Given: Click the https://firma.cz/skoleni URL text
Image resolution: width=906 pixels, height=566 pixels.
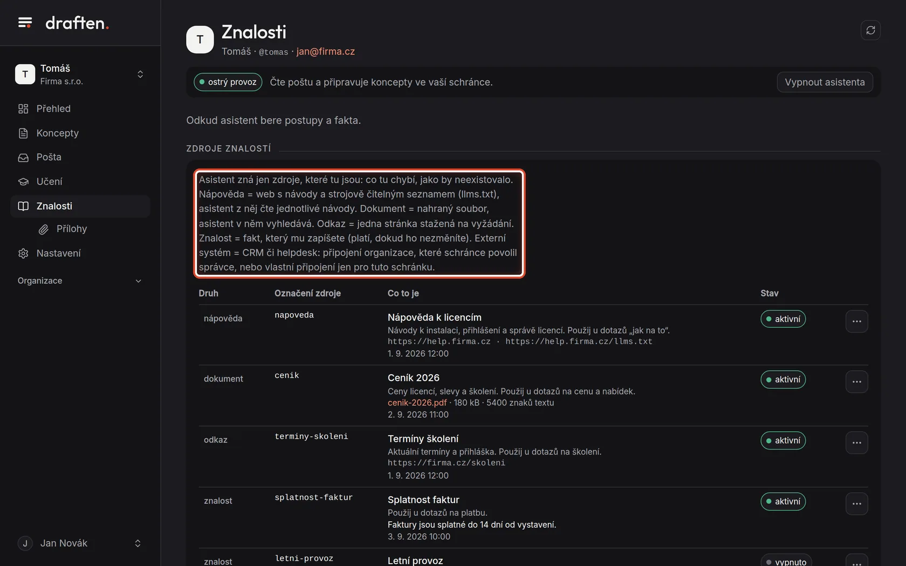Looking at the screenshot, I should pos(447,463).
